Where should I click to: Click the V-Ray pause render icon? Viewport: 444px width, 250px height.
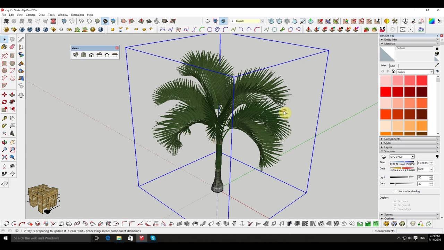click(x=101, y=30)
